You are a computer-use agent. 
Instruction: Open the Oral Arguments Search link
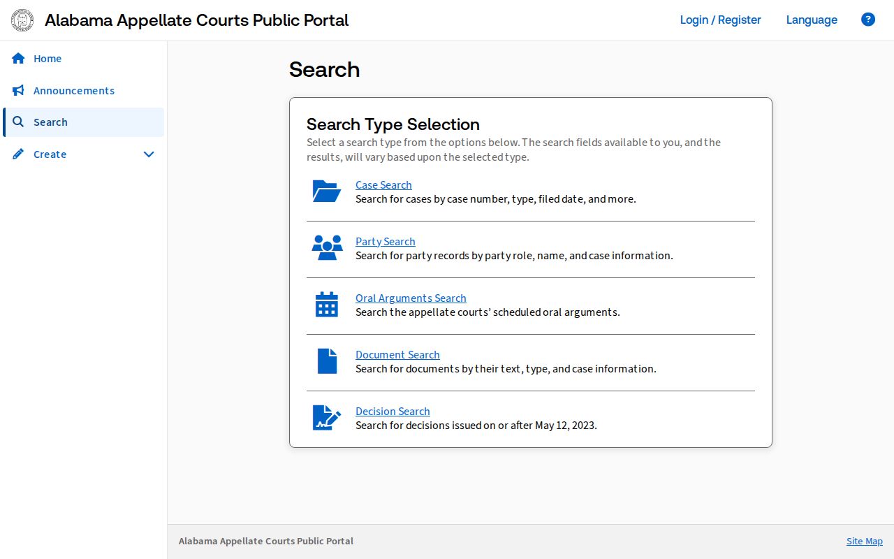[x=411, y=298]
